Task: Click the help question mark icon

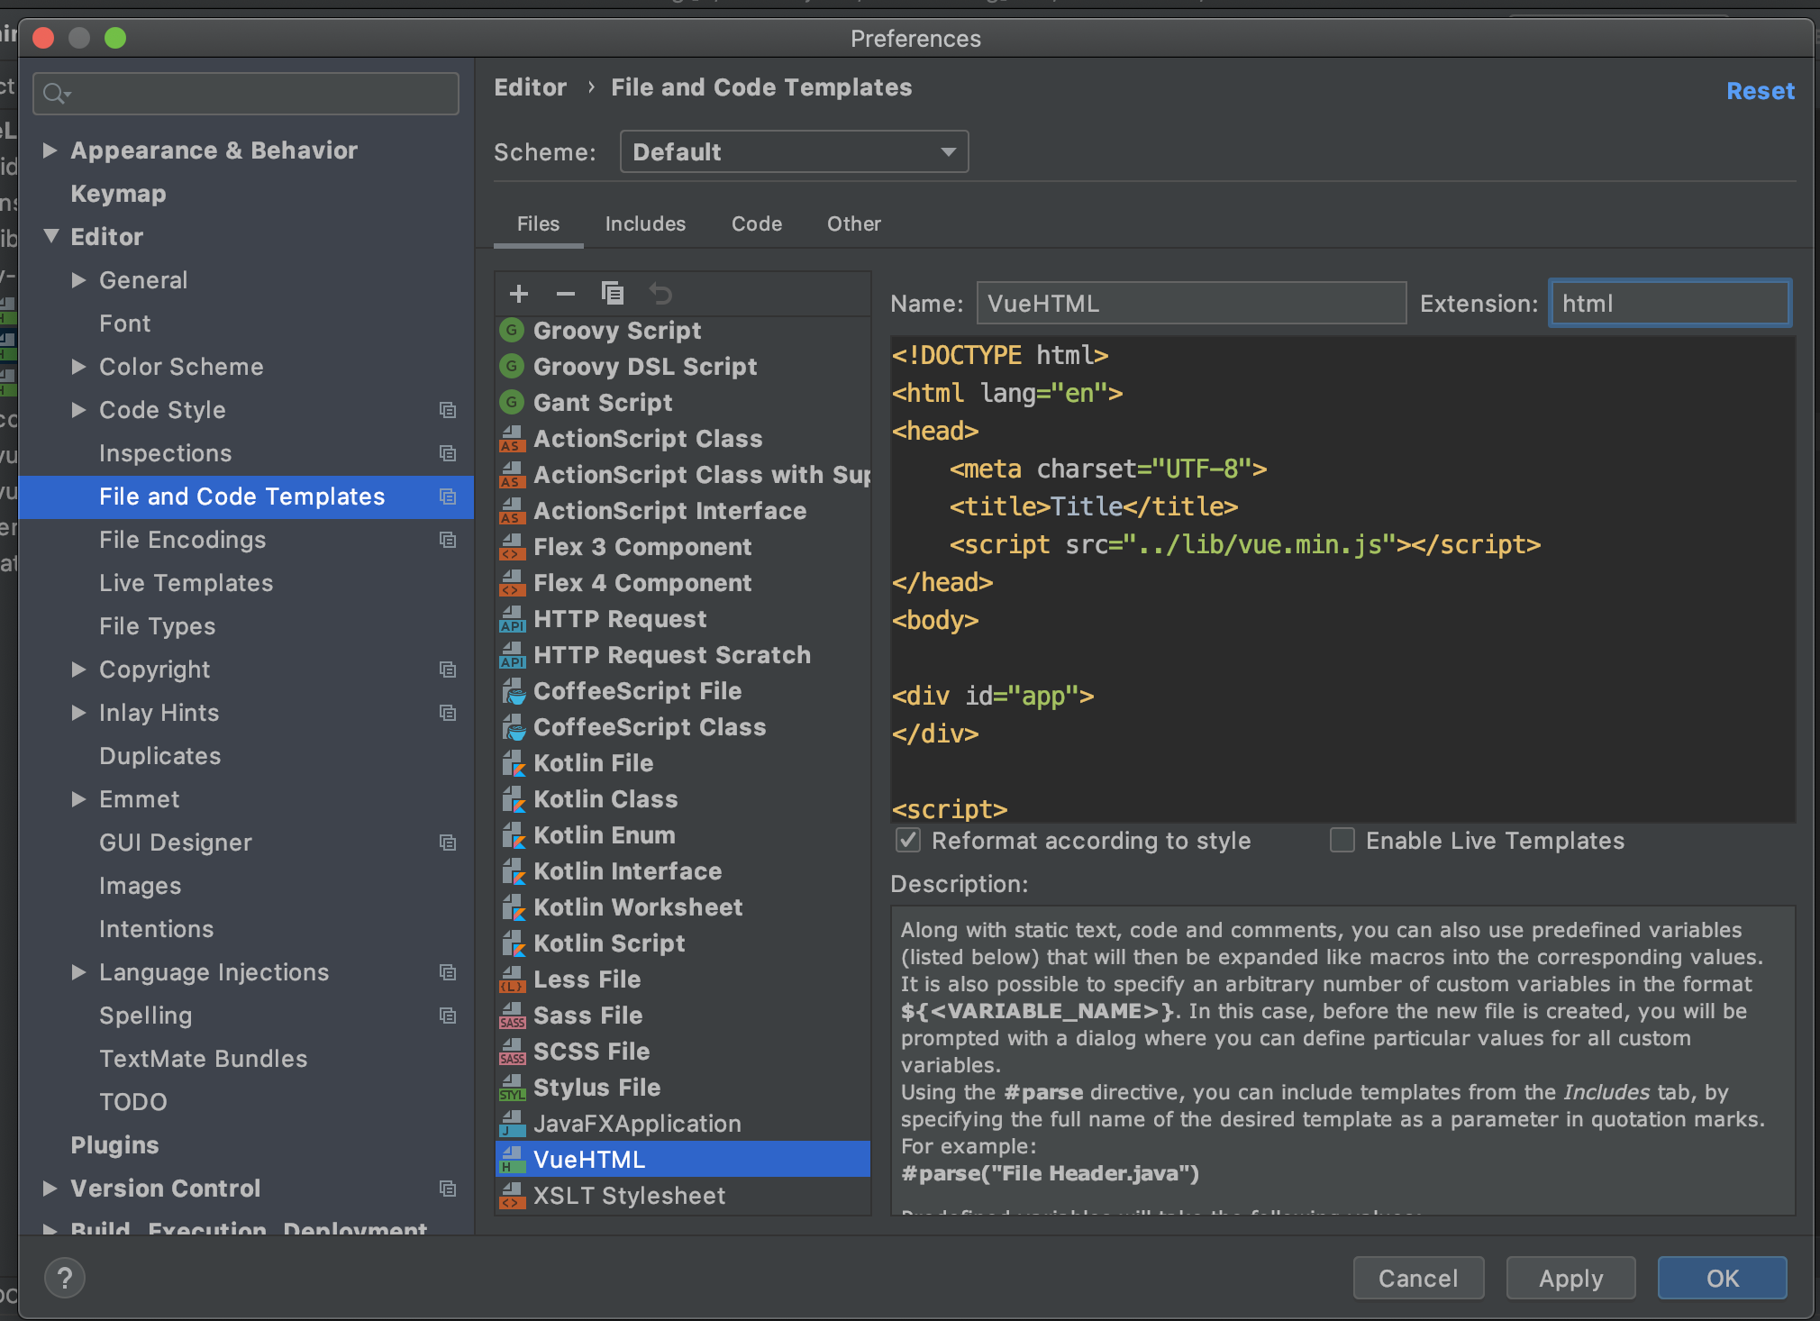Action: click(65, 1278)
